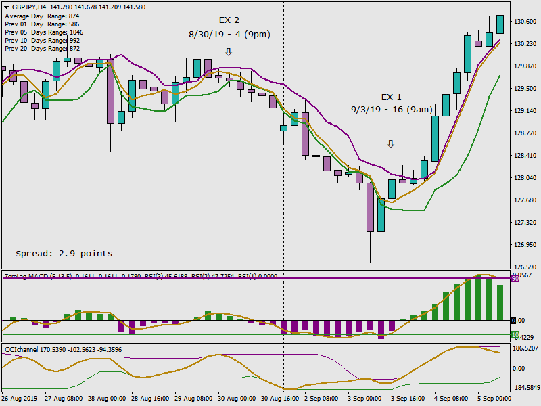Click the CCIchannel indicator label
Screen dimensions: 541x406
coord(63,350)
